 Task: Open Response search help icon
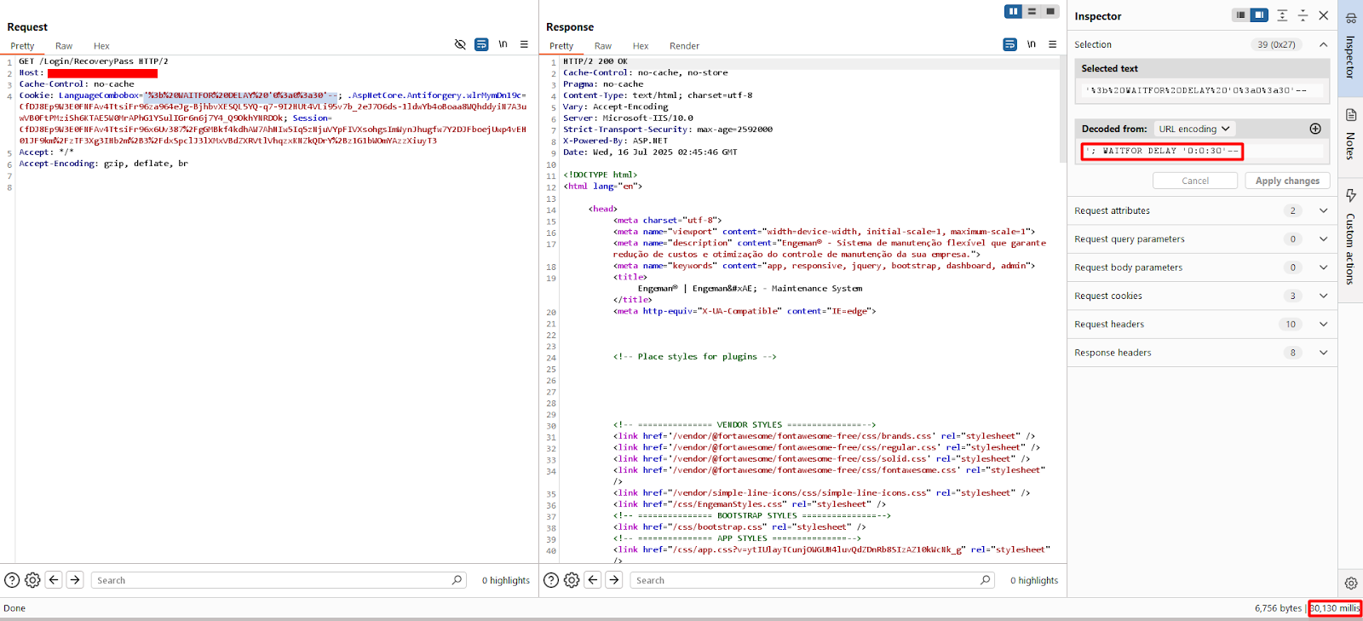coord(551,580)
